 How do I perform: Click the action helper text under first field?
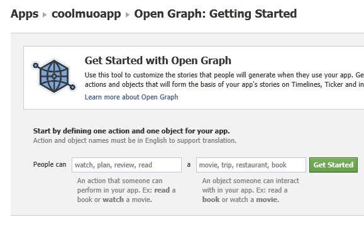click(x=126, y=190)
